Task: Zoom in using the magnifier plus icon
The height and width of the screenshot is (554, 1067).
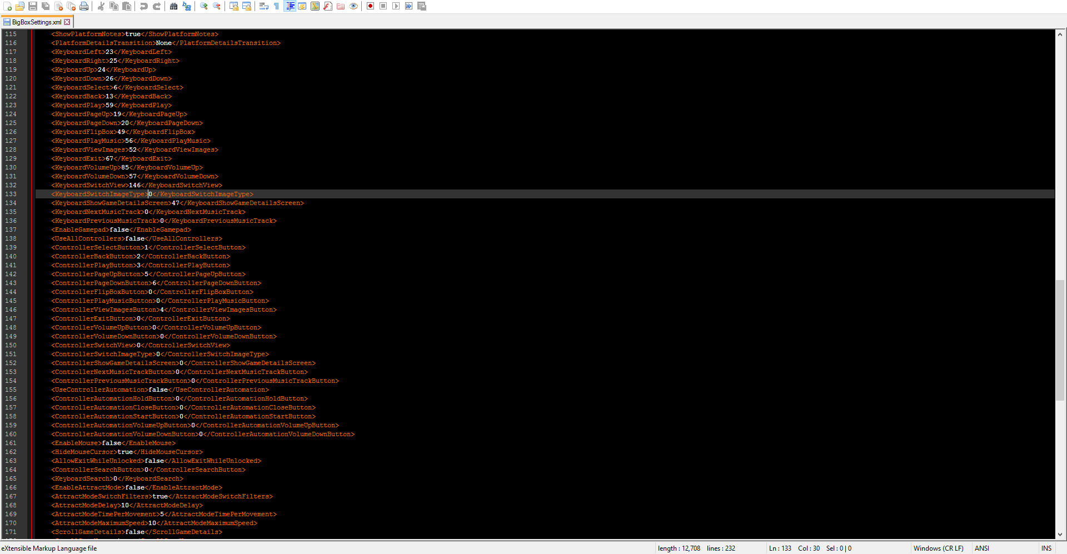Action: click(x=204, y=6)
